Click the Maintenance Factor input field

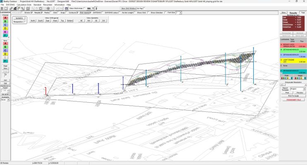(5, 90)
